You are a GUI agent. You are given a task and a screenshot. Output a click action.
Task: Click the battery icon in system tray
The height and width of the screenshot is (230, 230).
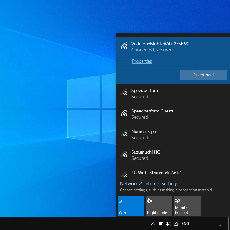tap(161, 224)
